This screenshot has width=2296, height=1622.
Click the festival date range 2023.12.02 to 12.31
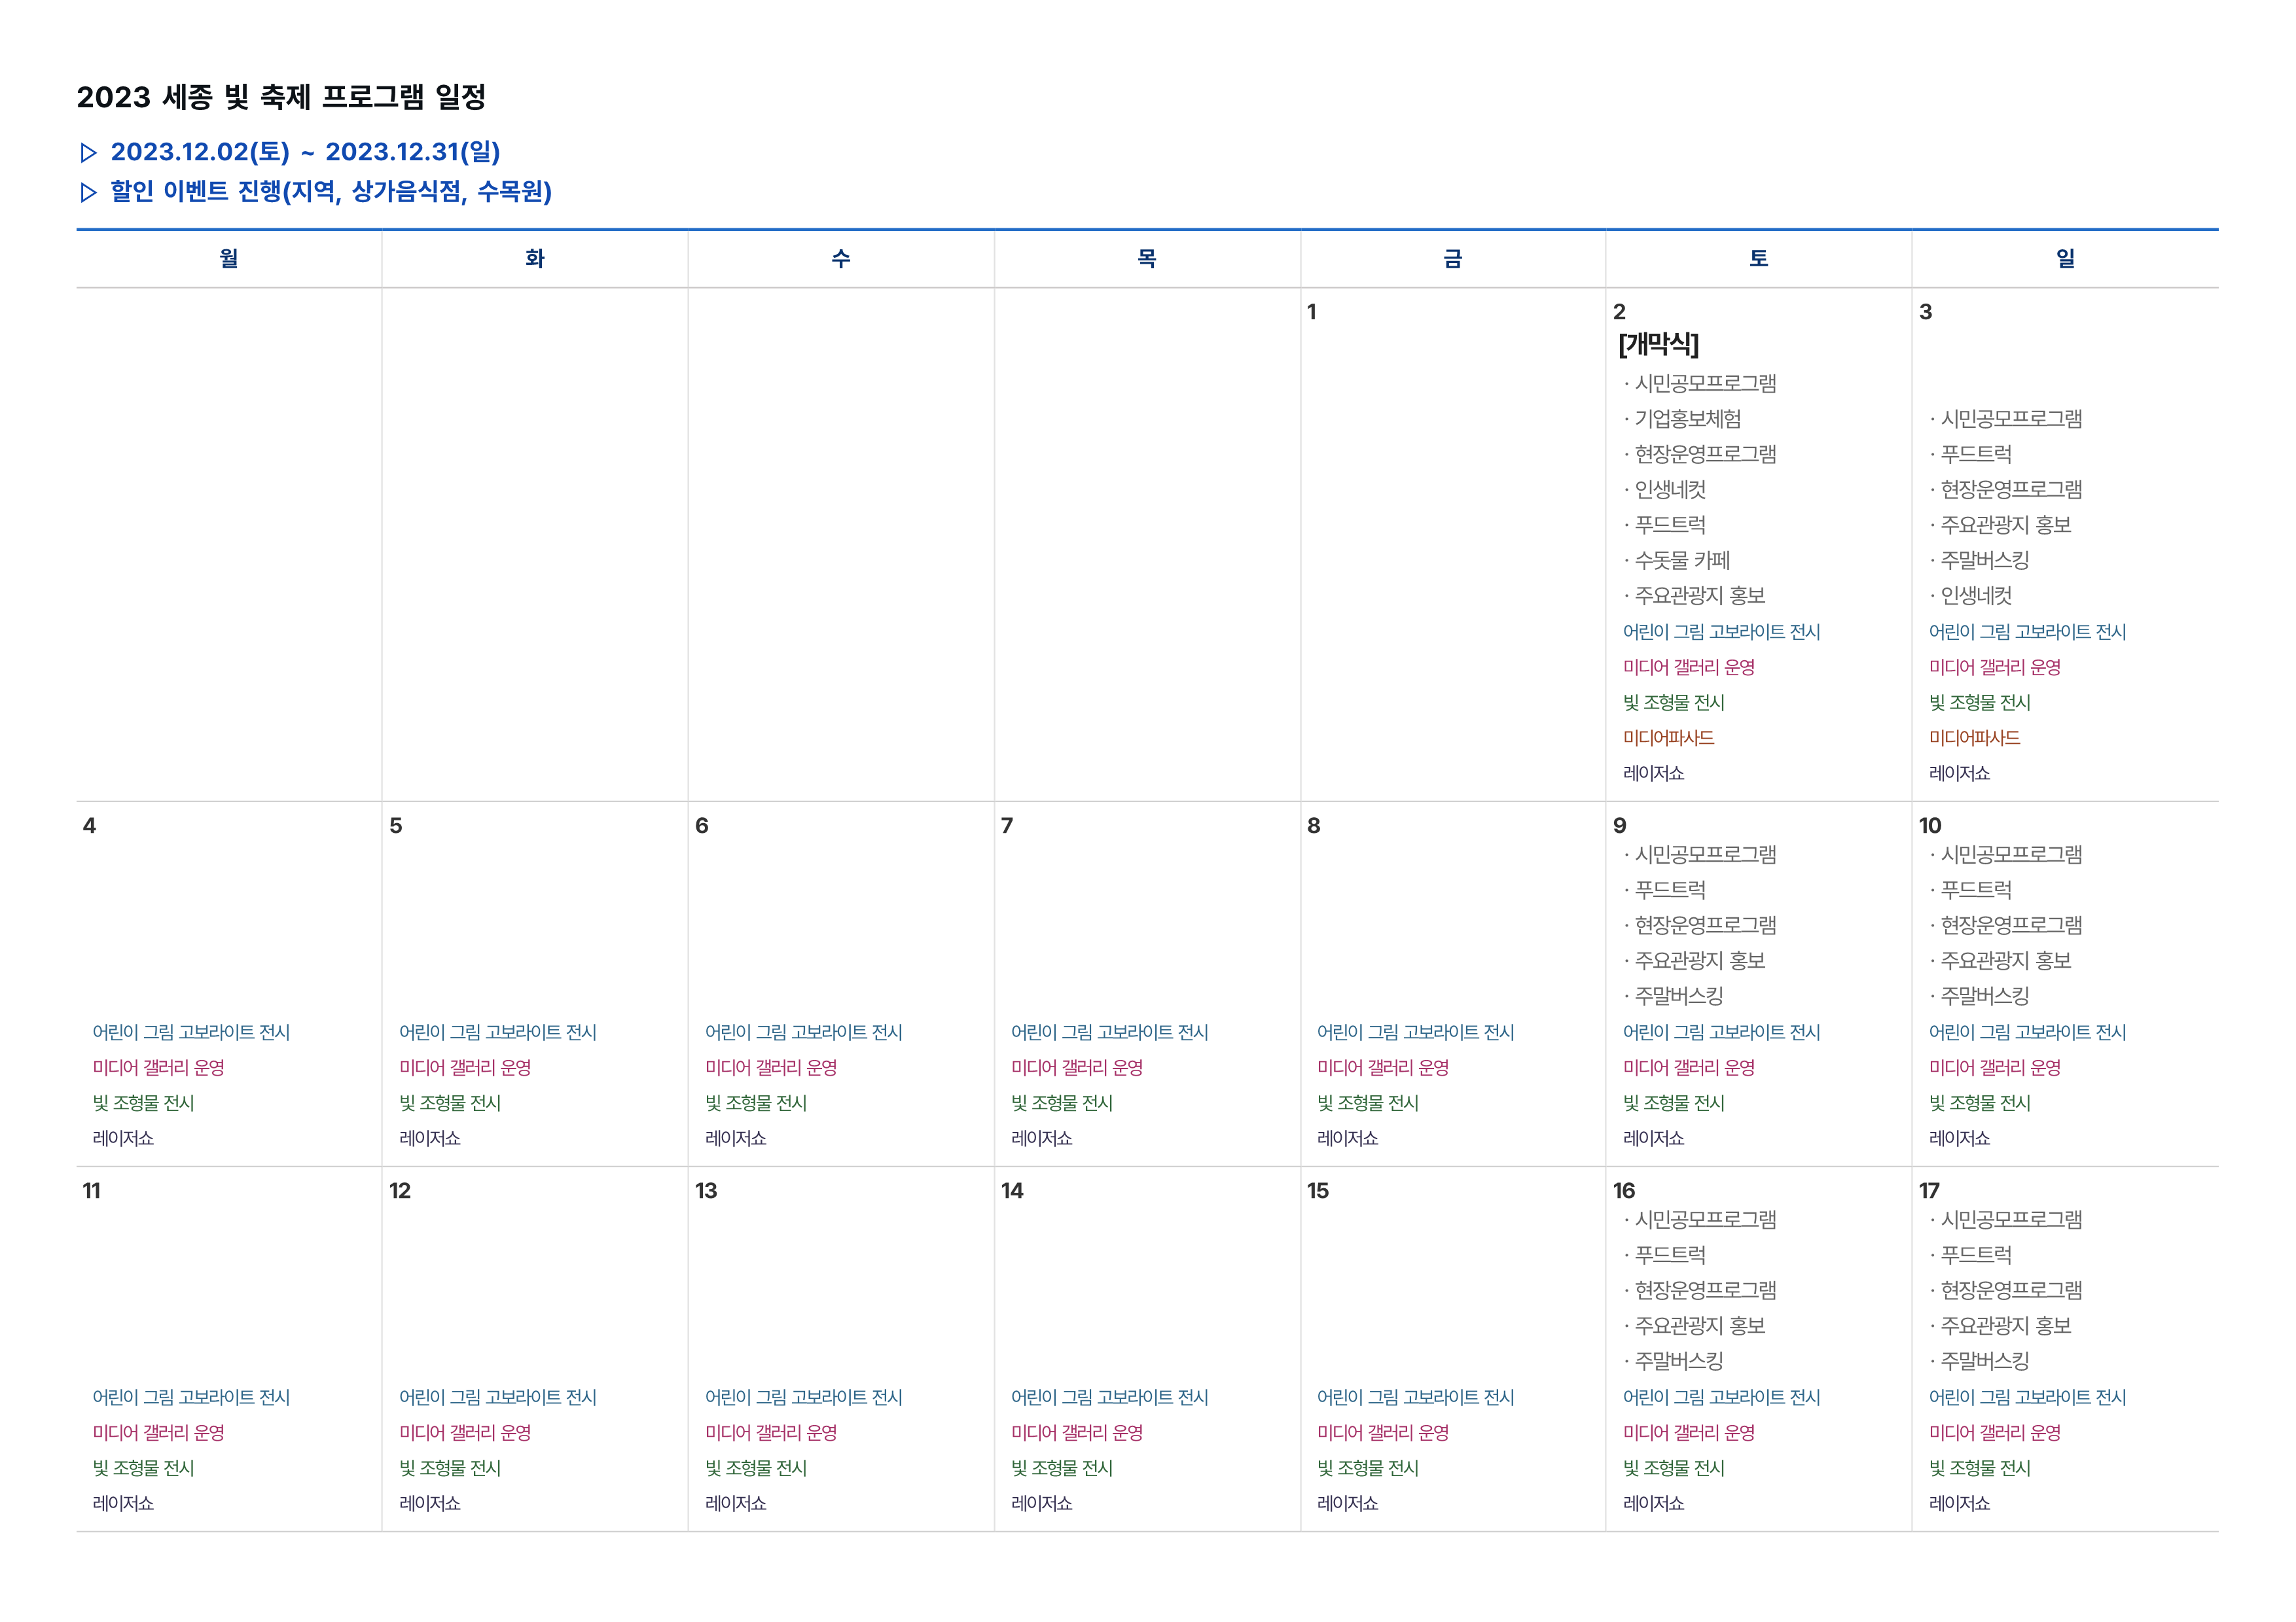[305, 152]
